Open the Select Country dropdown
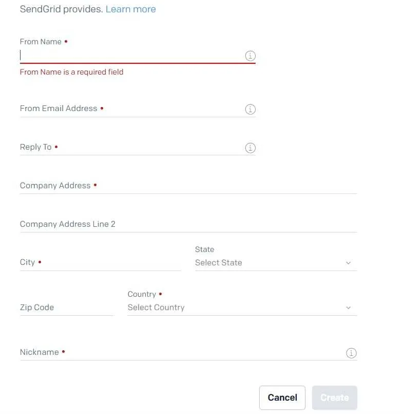The image size is (404, 414). [x=242, y=308]
